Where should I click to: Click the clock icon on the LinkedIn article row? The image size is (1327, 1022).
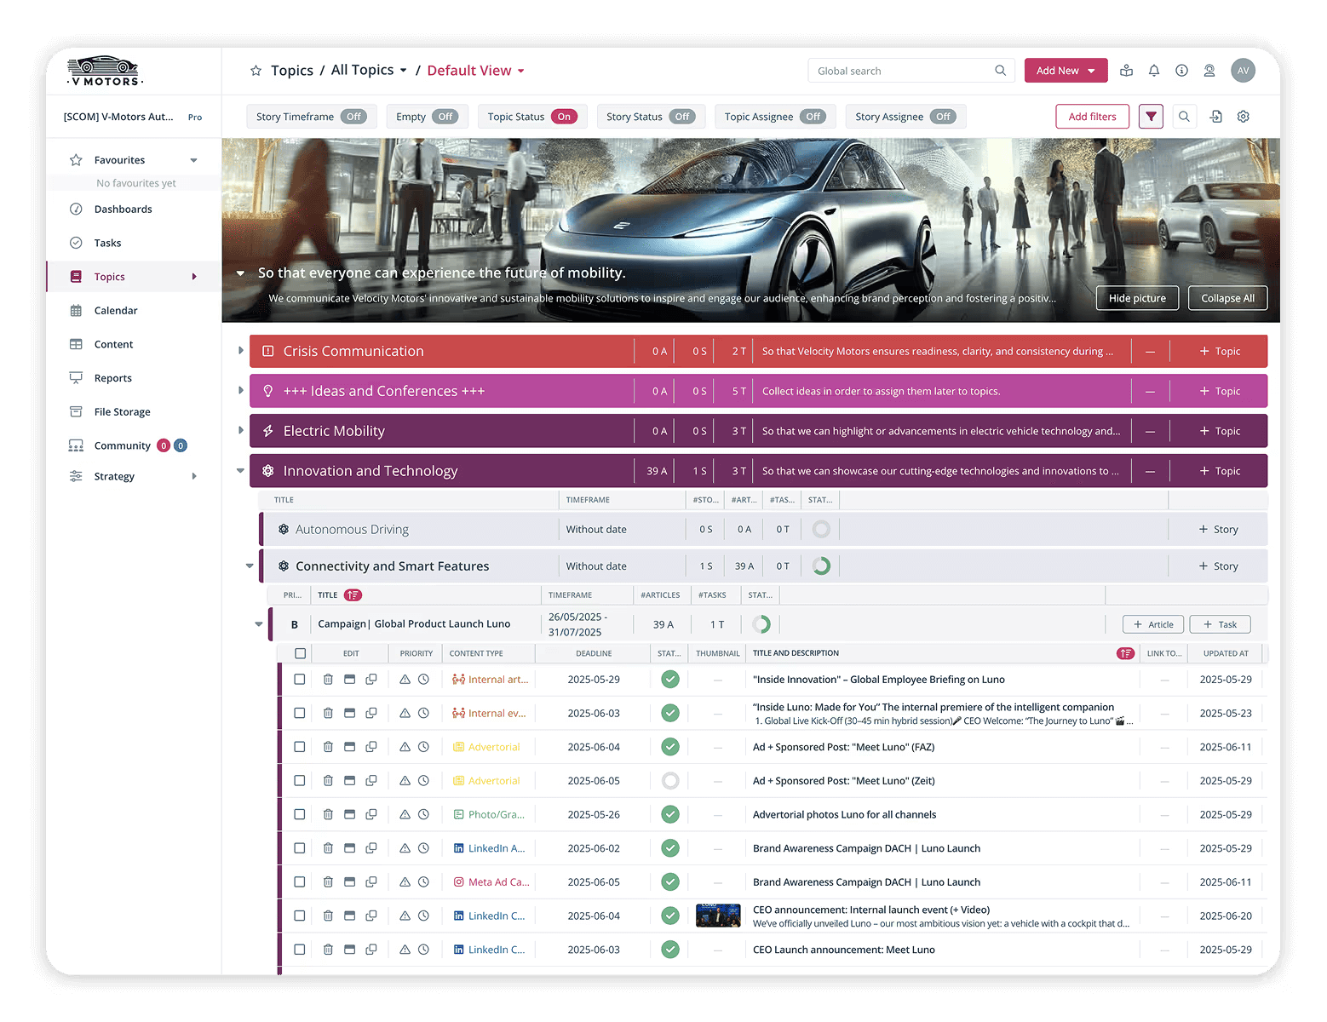(424, 847)
